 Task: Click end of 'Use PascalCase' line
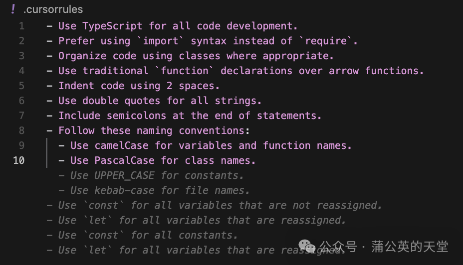point(256,161)
